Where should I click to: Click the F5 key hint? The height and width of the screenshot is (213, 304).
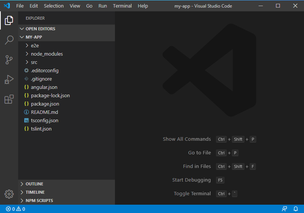tap(220, 180)
